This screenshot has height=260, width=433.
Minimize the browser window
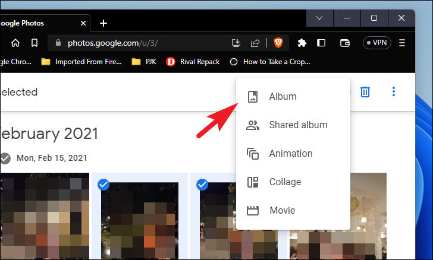click(x=347, y=18)
